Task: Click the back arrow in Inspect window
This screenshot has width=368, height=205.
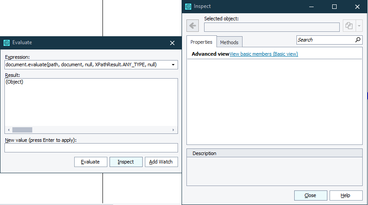Action: (x=193, y=26)
